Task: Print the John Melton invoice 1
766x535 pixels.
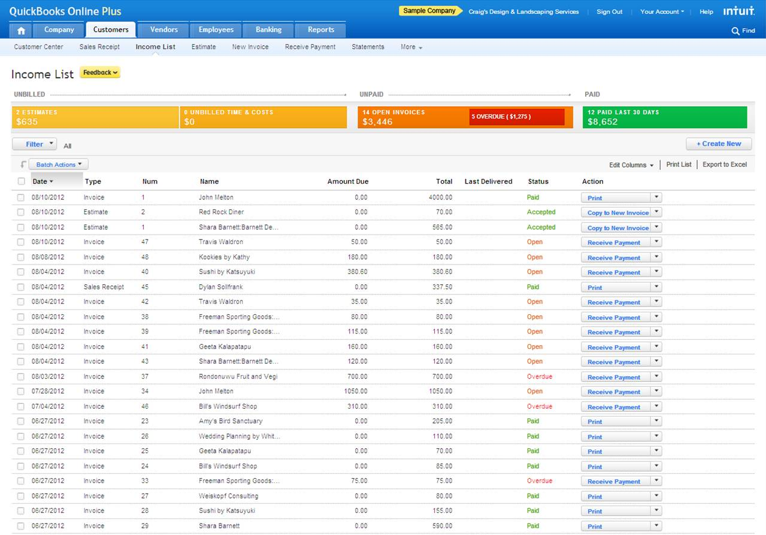Action: click(x=616, y=197)
